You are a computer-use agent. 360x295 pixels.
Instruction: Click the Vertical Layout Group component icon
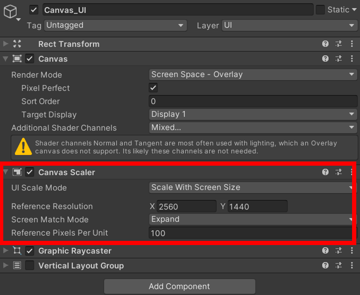tap(17, 266)
